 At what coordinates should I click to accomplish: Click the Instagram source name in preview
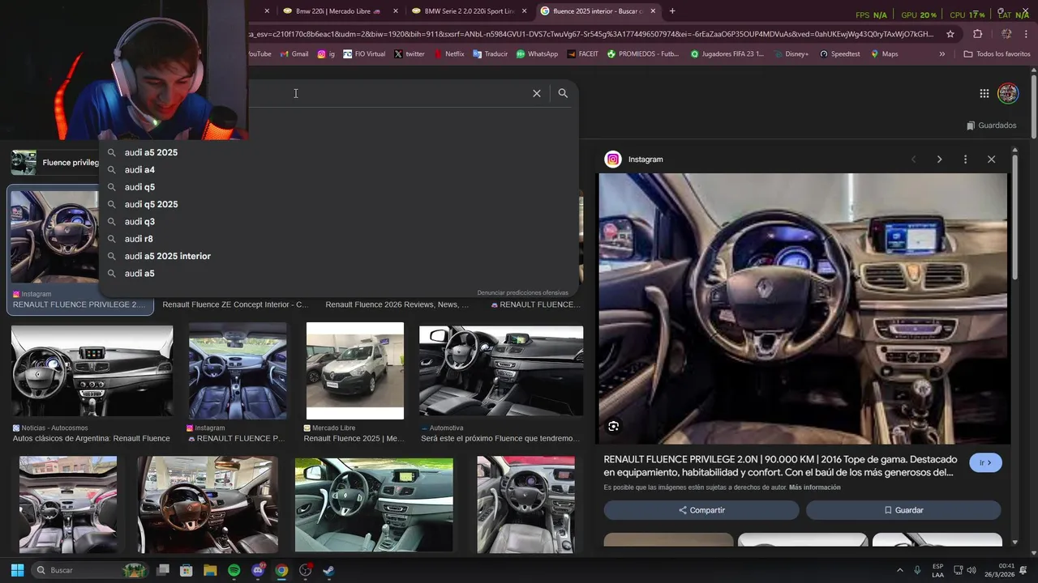646,160
